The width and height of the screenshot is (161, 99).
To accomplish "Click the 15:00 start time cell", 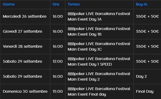I will [58, 91].
